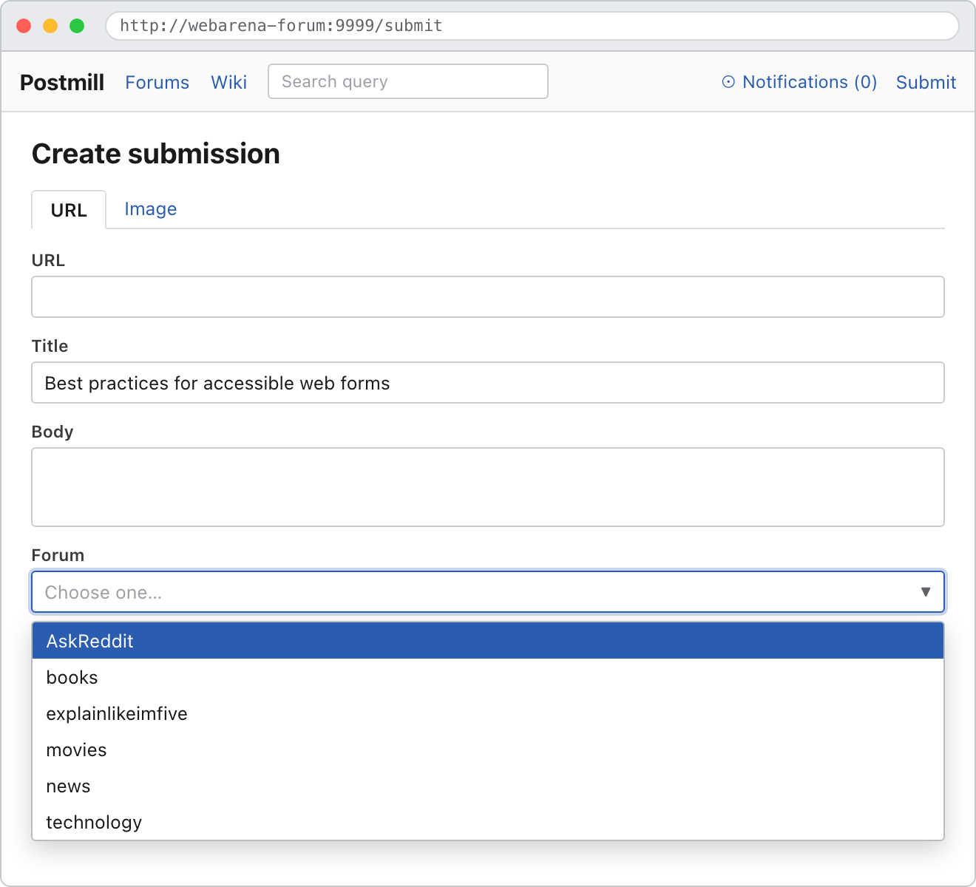The width and height of the screenshot is (976, 887).
Task: Click the Submit link in navbar
Action: (x=926, y=82)
